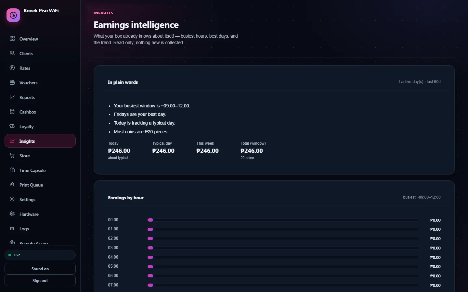
Task: Click the Cashbox database icon
Action: click(12, 112)
